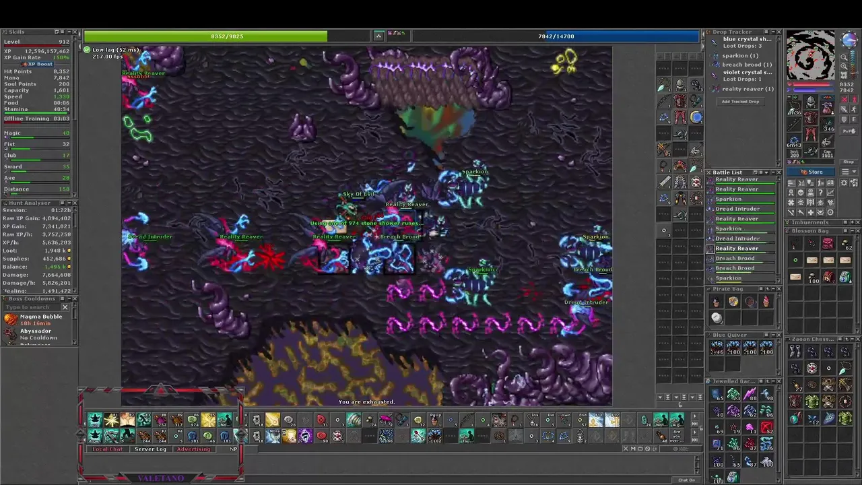The height and width of the screenshot is (485, 862).
Task: Click the XP Boost button
Action: [37, 64]
